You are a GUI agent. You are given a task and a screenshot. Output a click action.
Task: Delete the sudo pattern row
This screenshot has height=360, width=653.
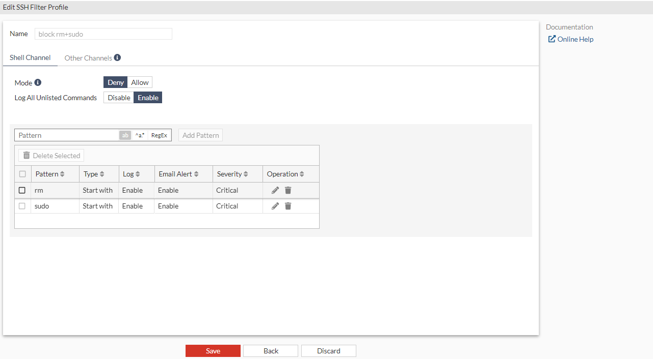click(x=288, y=206)
